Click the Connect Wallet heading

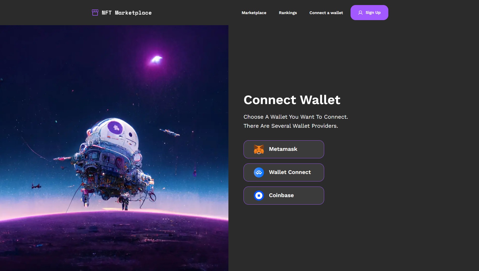tap(292, 100)
